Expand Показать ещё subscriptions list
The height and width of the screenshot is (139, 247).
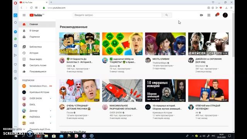coord(37,129)
